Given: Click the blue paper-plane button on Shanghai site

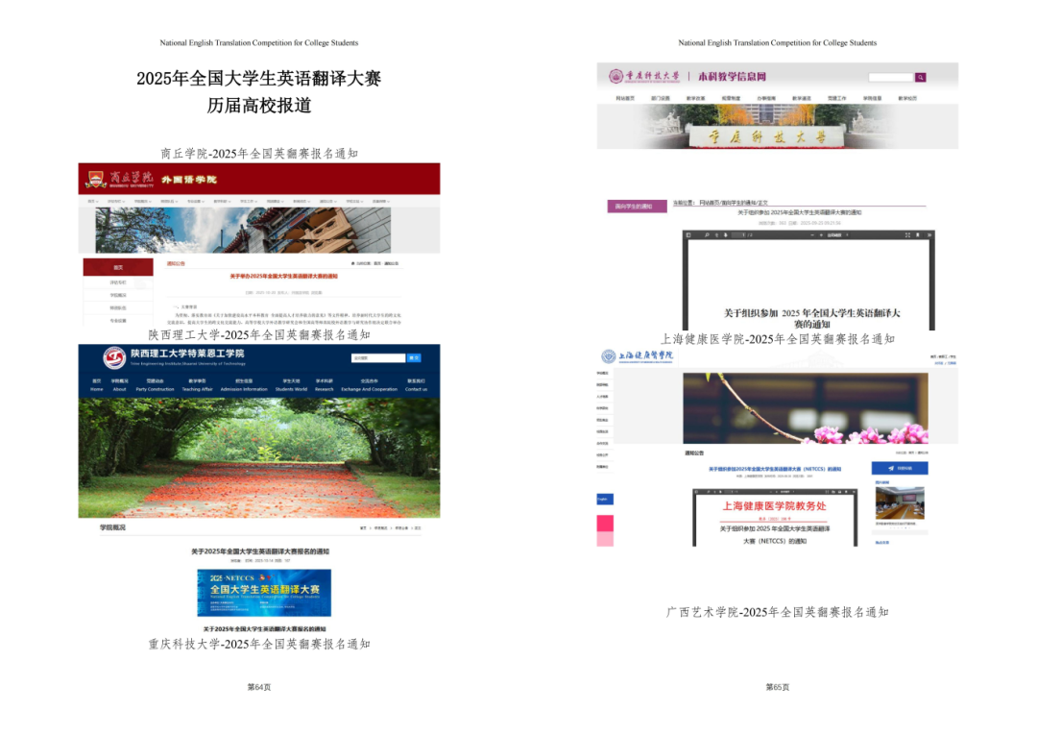Looking at the screenshot, I should tap(900, 468).
